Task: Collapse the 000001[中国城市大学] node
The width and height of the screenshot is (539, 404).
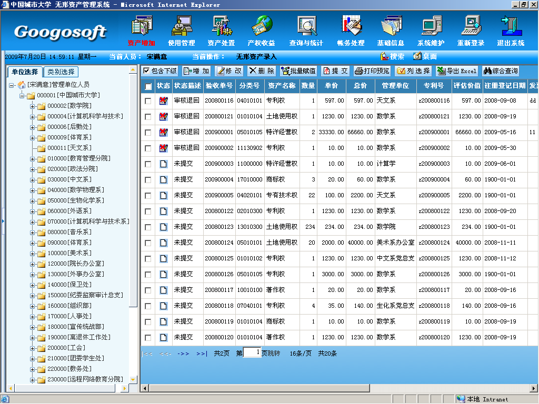Action: [22, 96]
